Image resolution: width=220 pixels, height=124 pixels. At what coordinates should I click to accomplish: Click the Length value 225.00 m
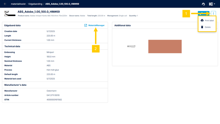click(51, 36)
